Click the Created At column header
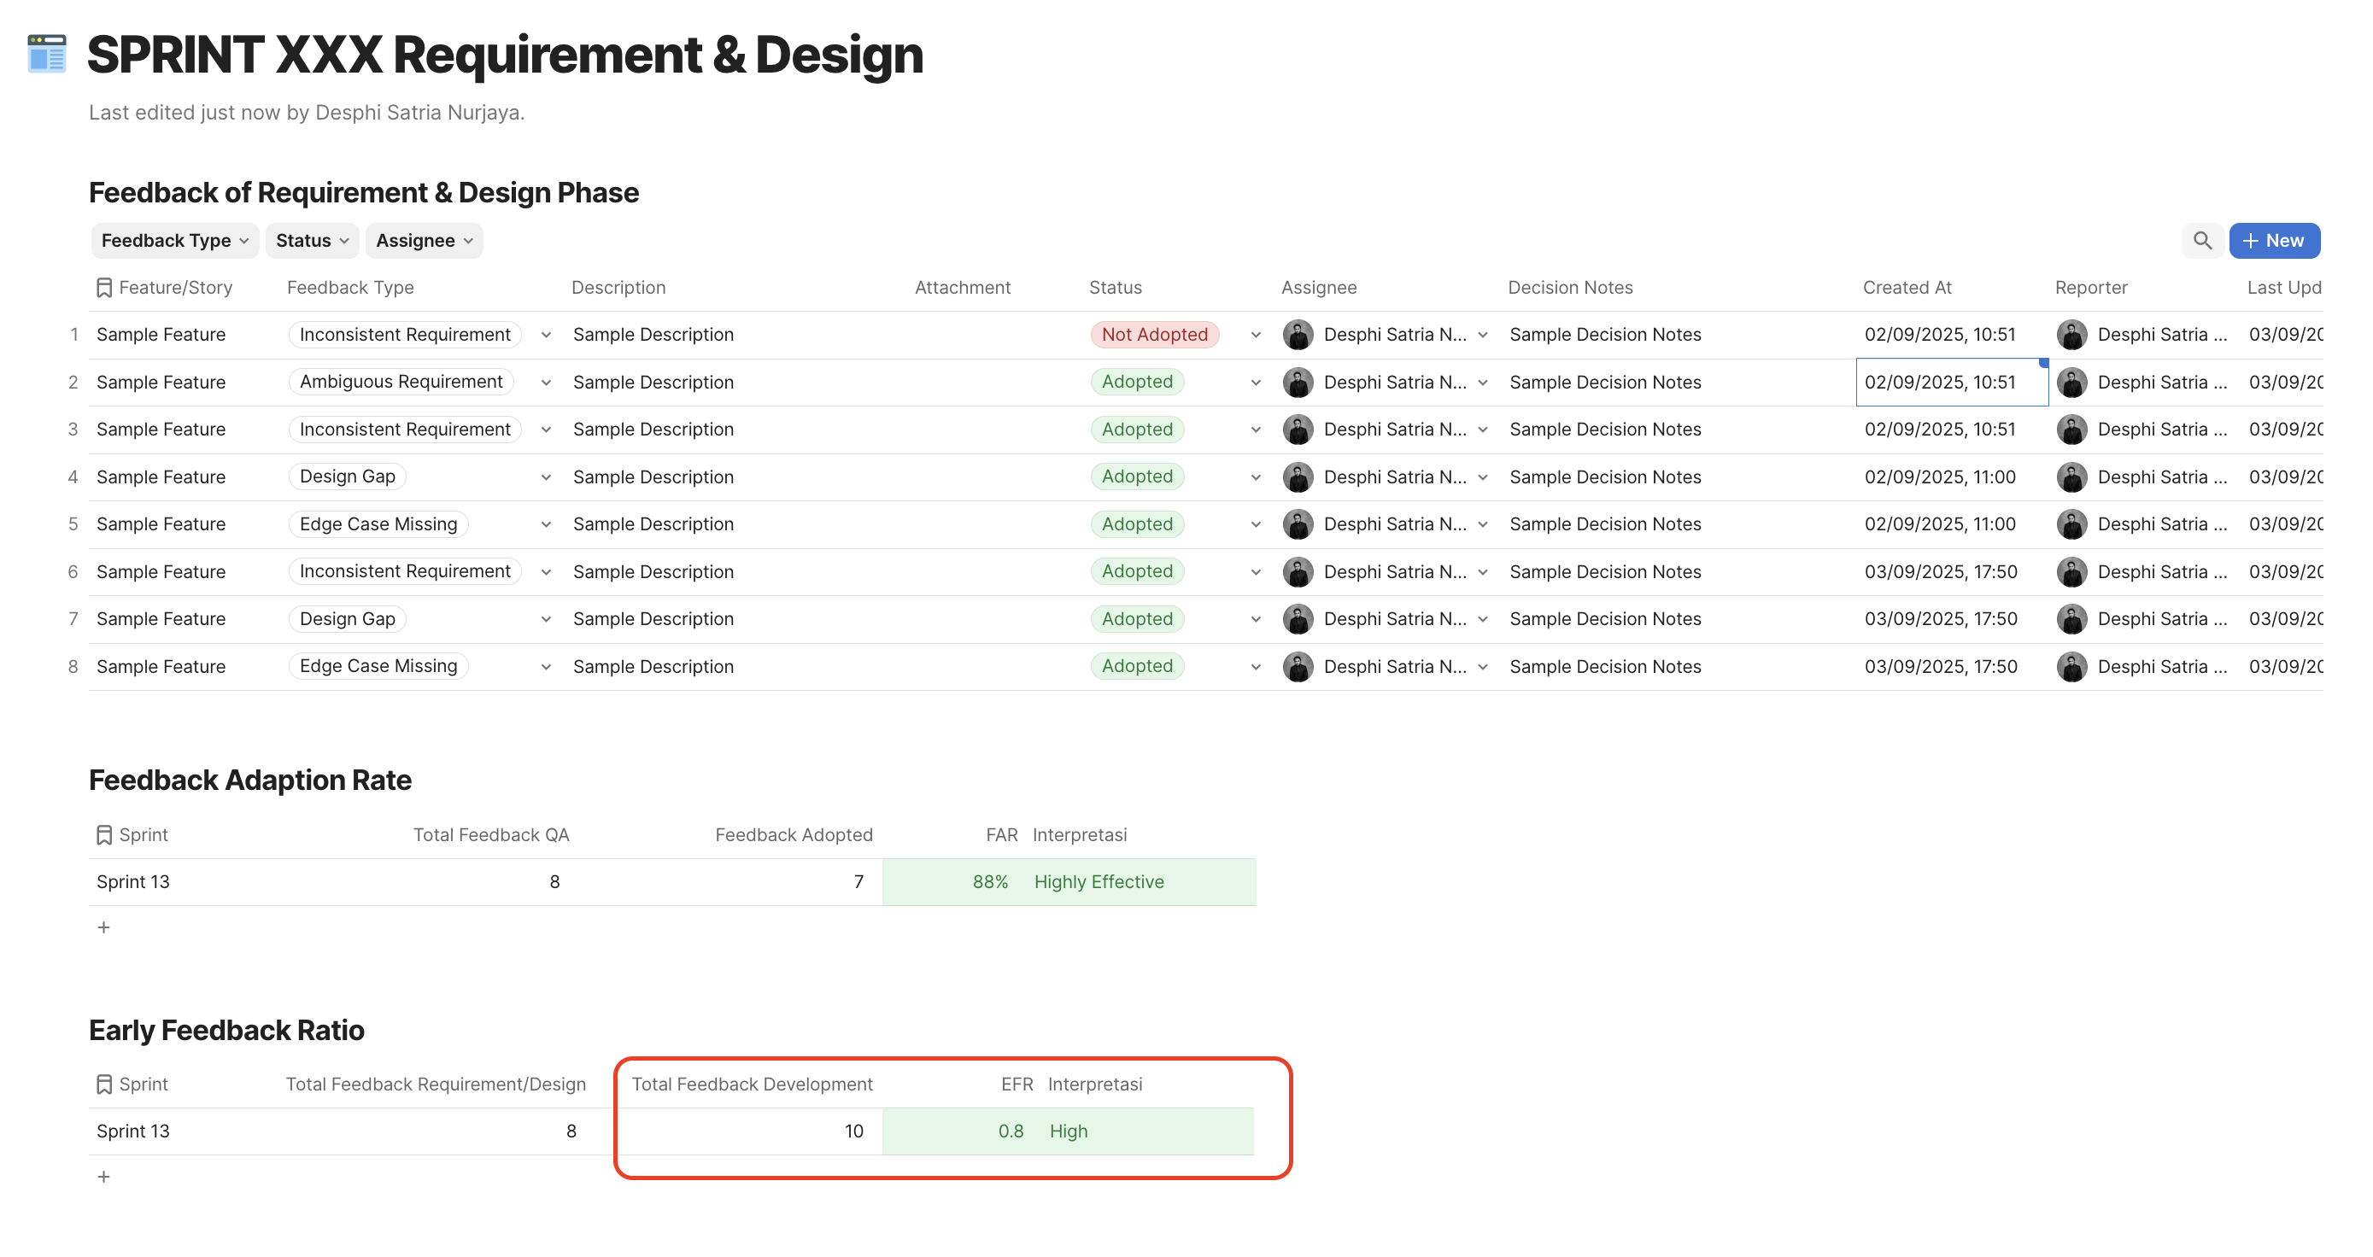Viewport: 2373px width, 1257px height. tap(1907, 287)
